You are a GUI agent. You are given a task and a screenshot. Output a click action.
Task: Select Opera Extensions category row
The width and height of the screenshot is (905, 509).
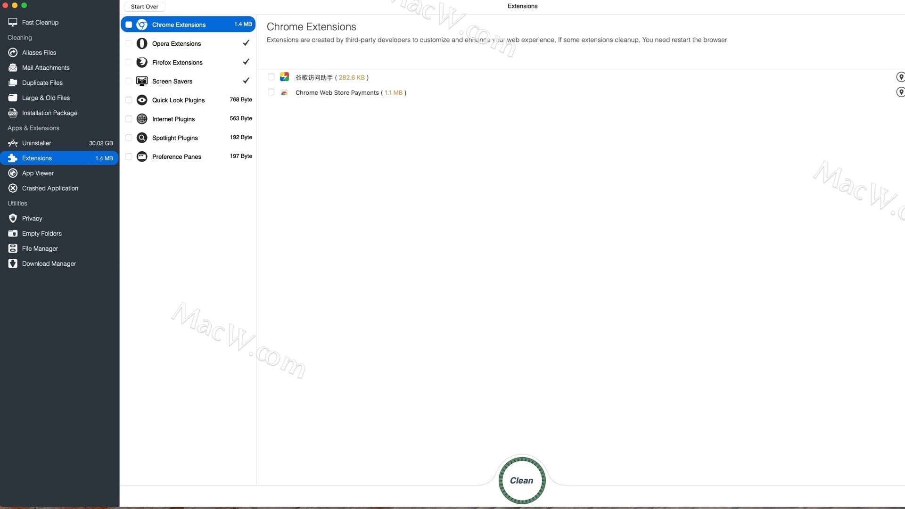(188, 43)
